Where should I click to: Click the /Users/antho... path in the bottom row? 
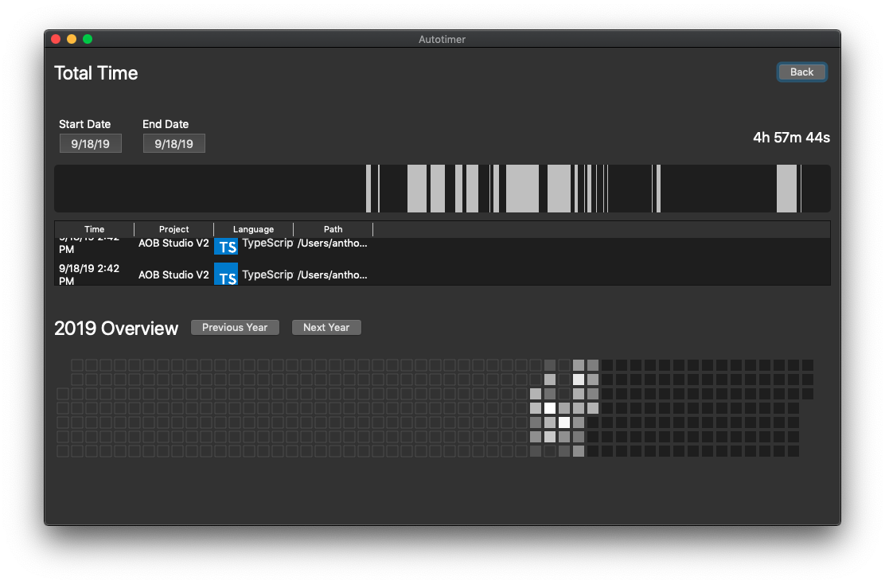tap(332, 274)
